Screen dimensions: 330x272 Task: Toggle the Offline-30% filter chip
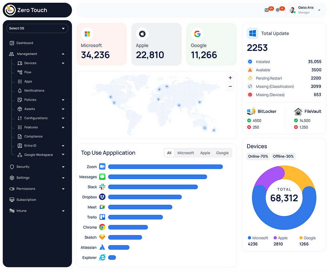tap(283, 156)
